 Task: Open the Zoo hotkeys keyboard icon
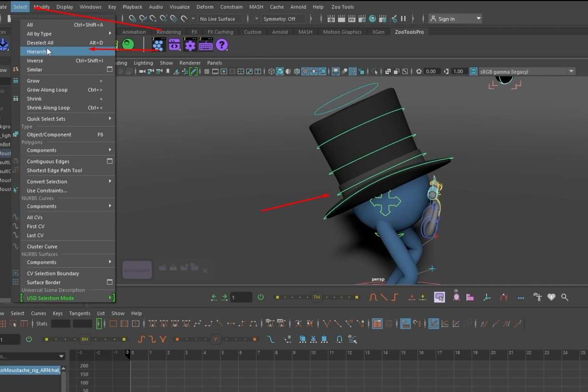(x=206, y=45)
